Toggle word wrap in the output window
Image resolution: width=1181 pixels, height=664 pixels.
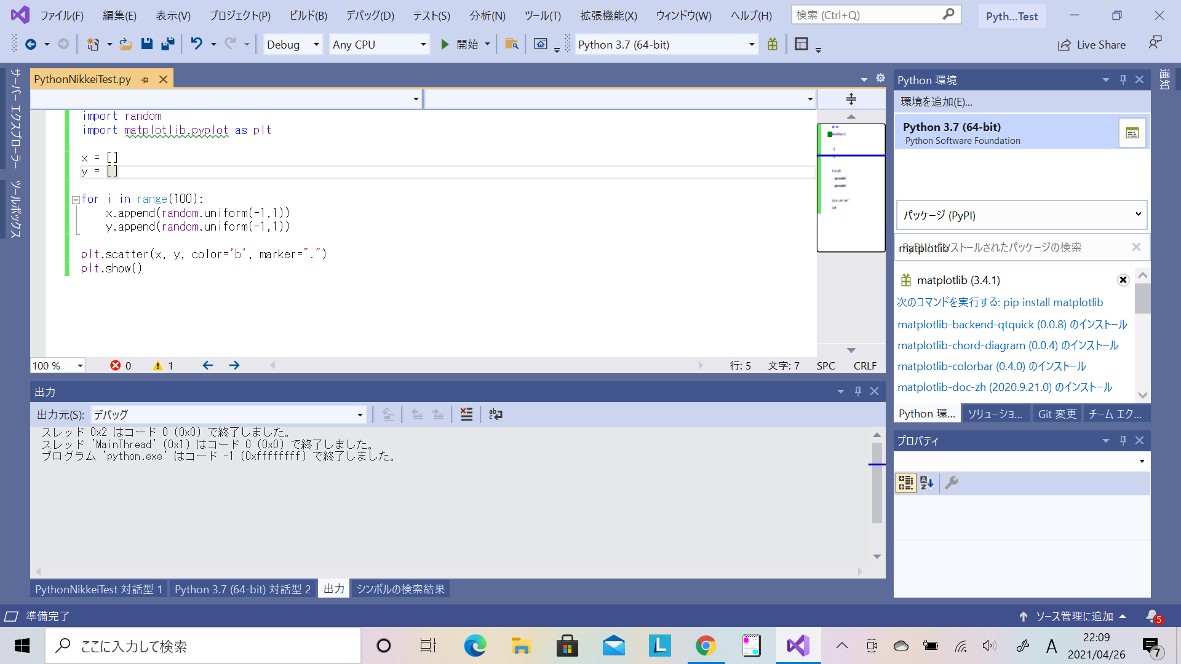pos(496,414)
